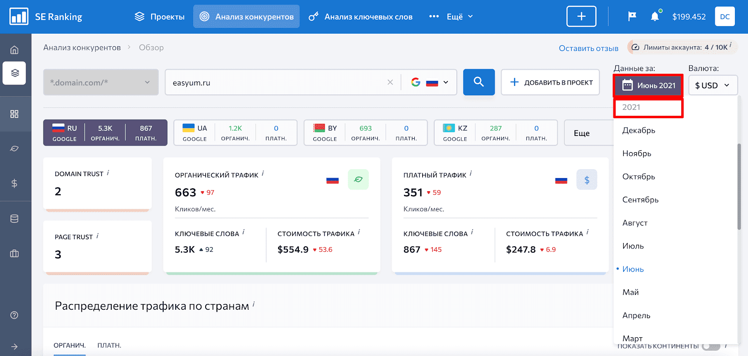Click the Оставить отзыв link
Image resolution: width=748 pixels, height=356 pixels.
[589, 48]
